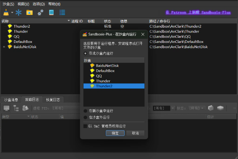Cancel with the 取消 button
The image size is (238, 159).
point(135,133)
